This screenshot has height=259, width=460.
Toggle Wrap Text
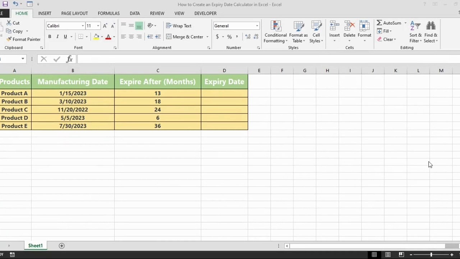coord(179,26)
